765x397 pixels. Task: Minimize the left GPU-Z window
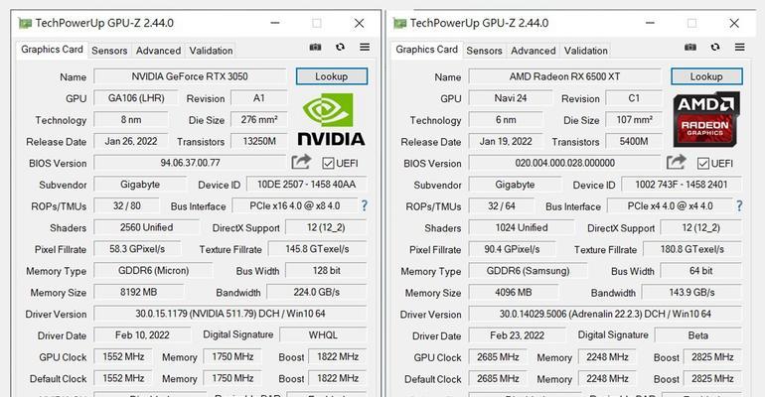pos(275,23)
